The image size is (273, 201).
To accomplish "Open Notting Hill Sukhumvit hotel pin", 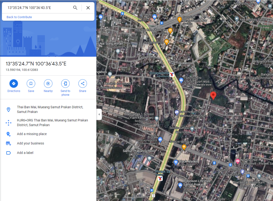I will click(x=238, y=161).
